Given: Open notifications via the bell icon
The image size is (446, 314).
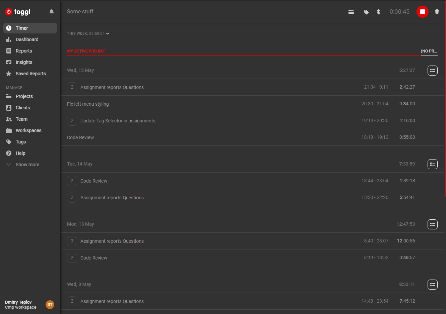Looking at the screenshot, I should click(52, 12).
